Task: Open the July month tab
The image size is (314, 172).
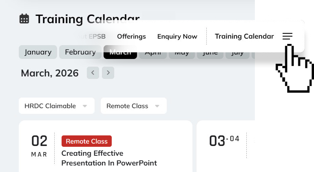Action: (237, 54)
